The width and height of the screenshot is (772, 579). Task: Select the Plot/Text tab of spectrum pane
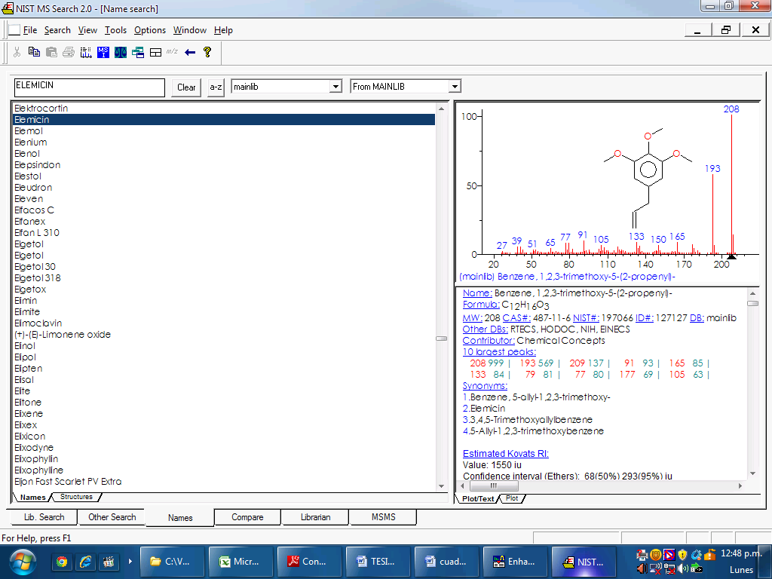tap(477, 498)
